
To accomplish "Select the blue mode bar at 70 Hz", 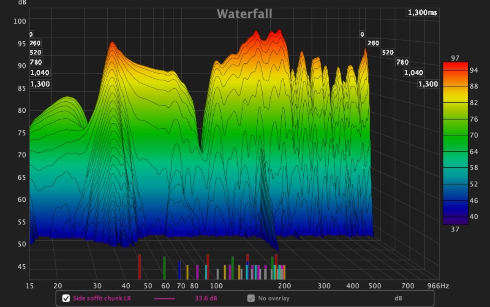I will [x=179, y=270].
